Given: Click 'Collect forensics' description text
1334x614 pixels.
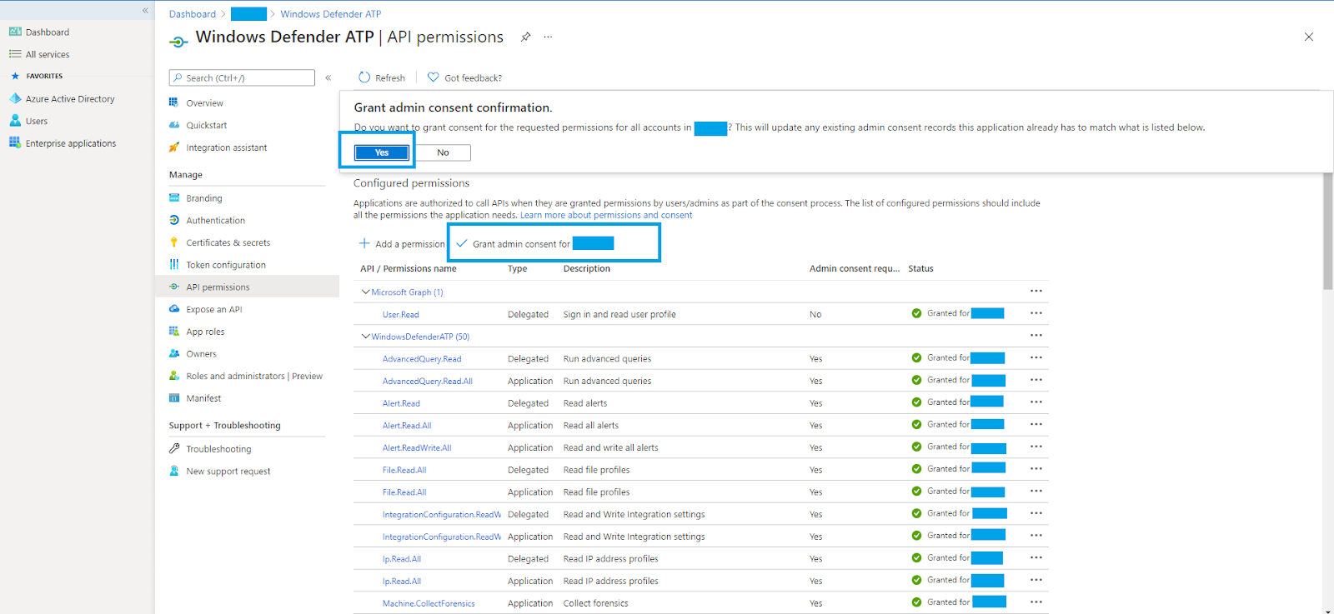Looking at the screenshot, I should click(x=595, y=603).
